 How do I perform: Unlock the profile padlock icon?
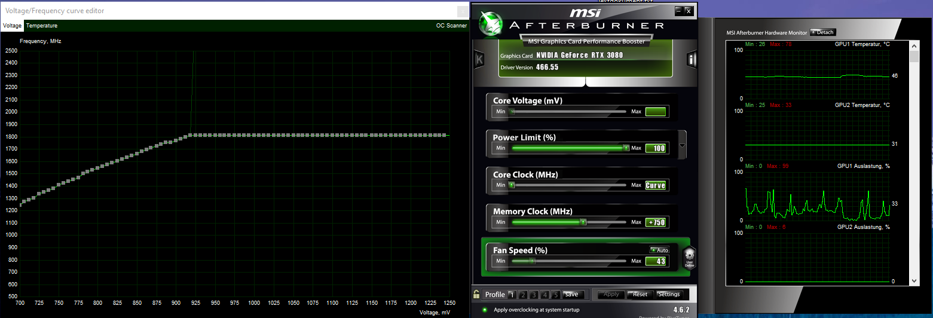(476, 294)
